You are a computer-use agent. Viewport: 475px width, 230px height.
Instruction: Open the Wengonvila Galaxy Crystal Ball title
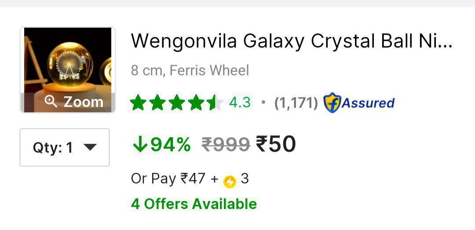[x=292, y=41]
